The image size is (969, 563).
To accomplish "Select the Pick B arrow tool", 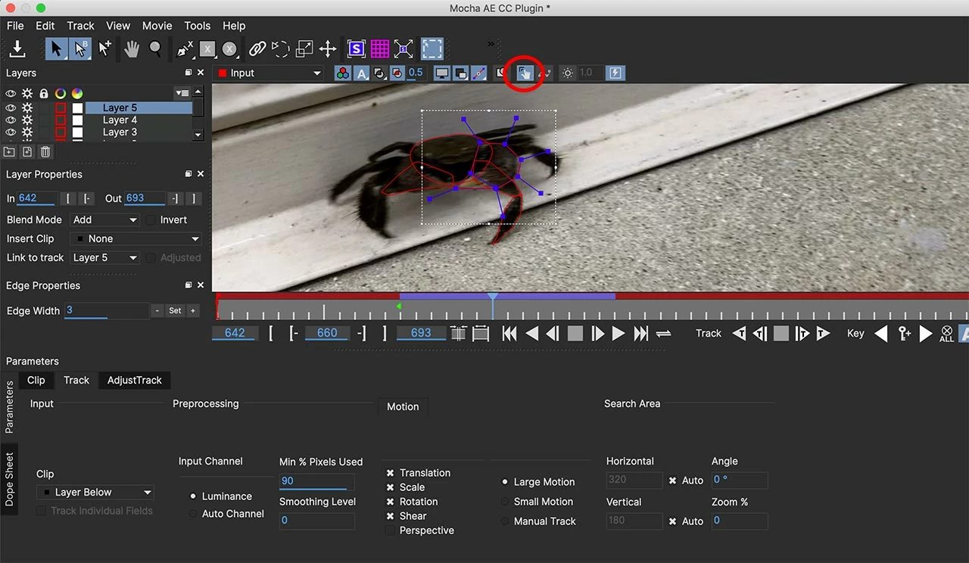I will 79,49.
